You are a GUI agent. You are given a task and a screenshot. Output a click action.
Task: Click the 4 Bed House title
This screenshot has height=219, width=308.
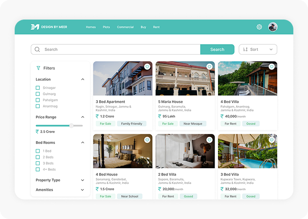point(107,174)
